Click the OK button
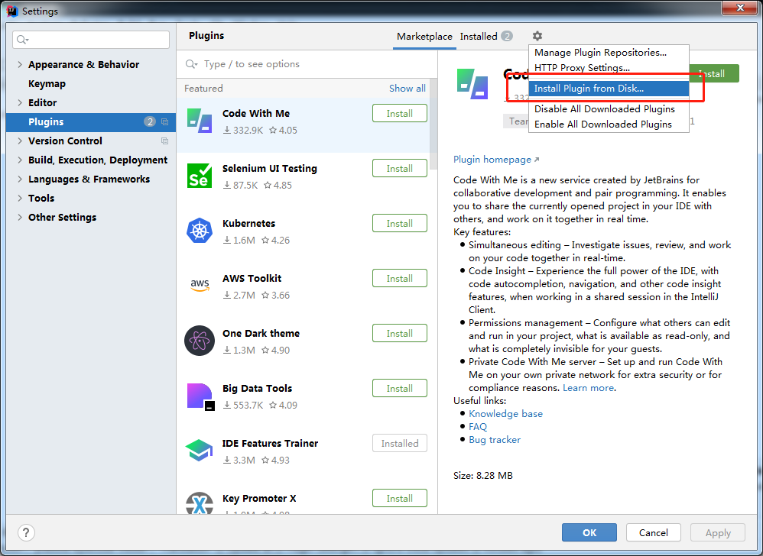The image size is (763, 556). click(x=589, y=532)
